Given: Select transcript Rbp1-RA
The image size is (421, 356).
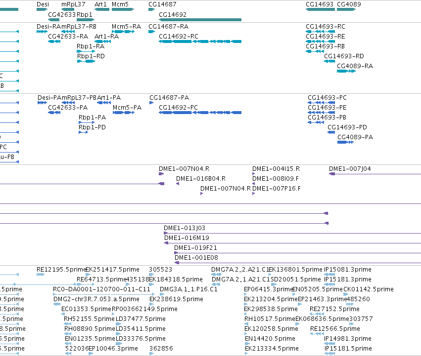Looking at the screenshot, I should (86, 51).
